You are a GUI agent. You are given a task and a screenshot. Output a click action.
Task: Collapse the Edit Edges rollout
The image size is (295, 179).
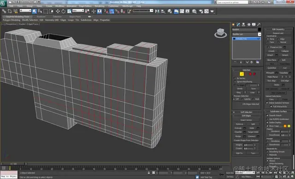pyautogui.click(x=246, y=115)
